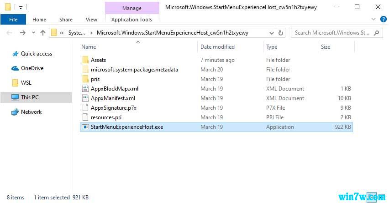This screenshot has height=203, width=389.
Task: Select the StartMenuExperienceHost.exe application icon
Action: (x=85, y=127)
